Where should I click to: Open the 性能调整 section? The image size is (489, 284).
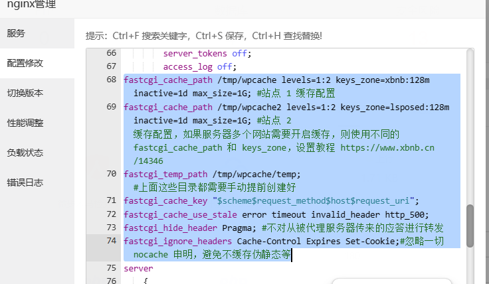[x=25, y=123]
